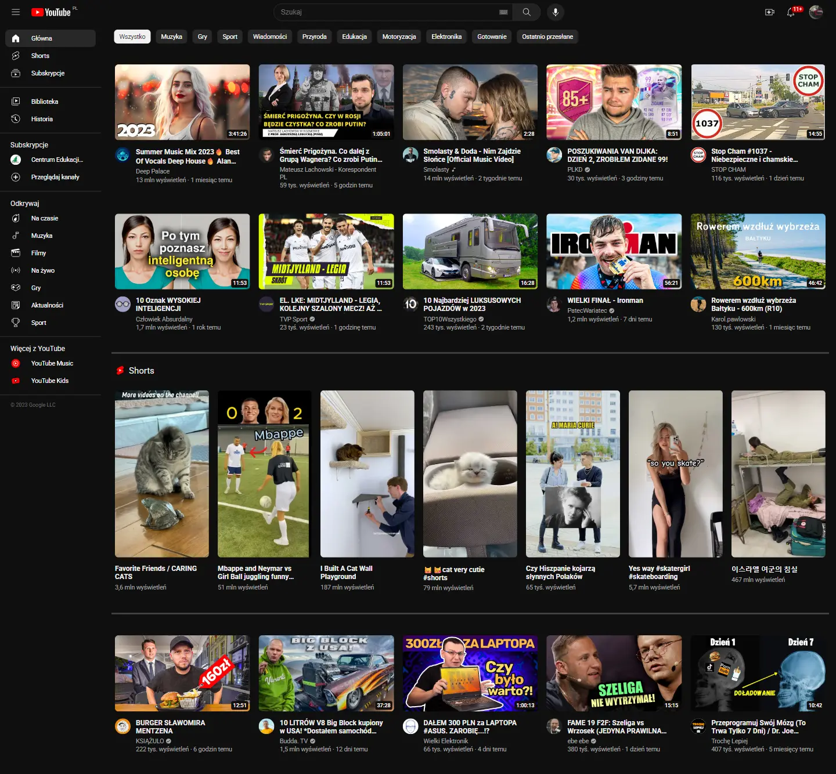
Task: Select the Ostatnio przesłane chip
Action: [x=547, y=37]
